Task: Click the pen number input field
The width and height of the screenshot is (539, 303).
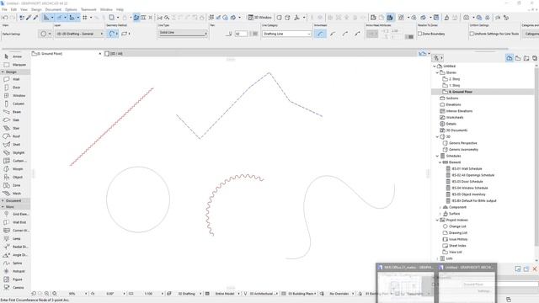Action: tap(241, 34)
